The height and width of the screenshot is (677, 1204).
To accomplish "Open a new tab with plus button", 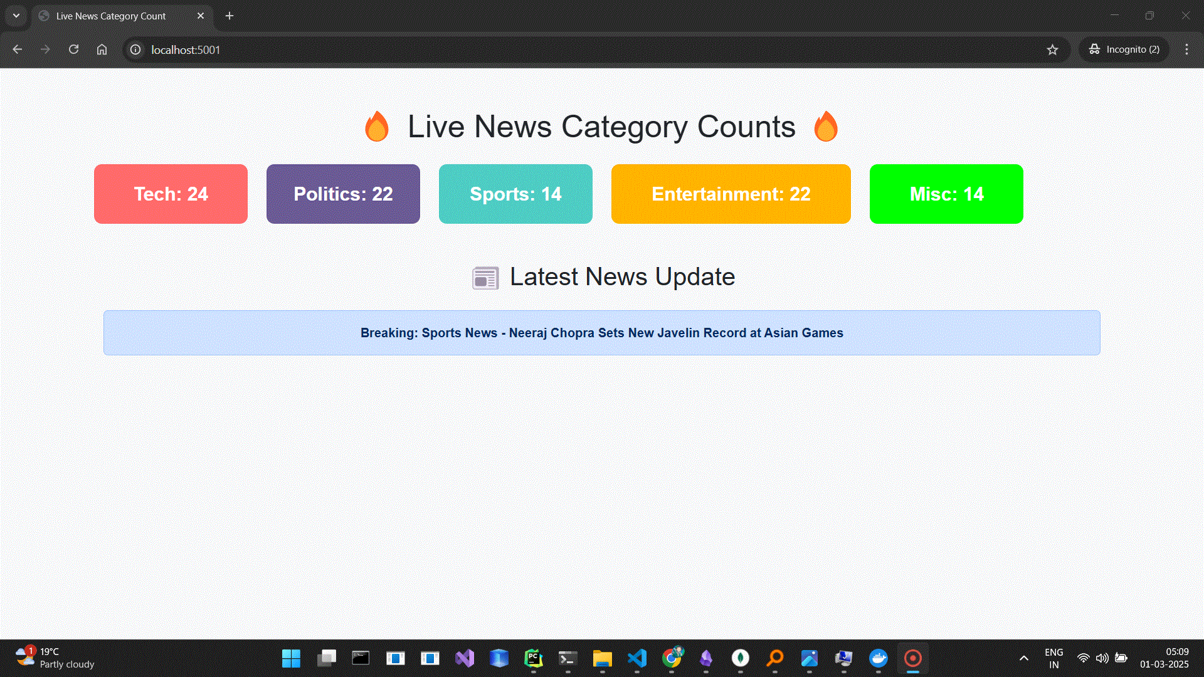I will pos(230,16).
